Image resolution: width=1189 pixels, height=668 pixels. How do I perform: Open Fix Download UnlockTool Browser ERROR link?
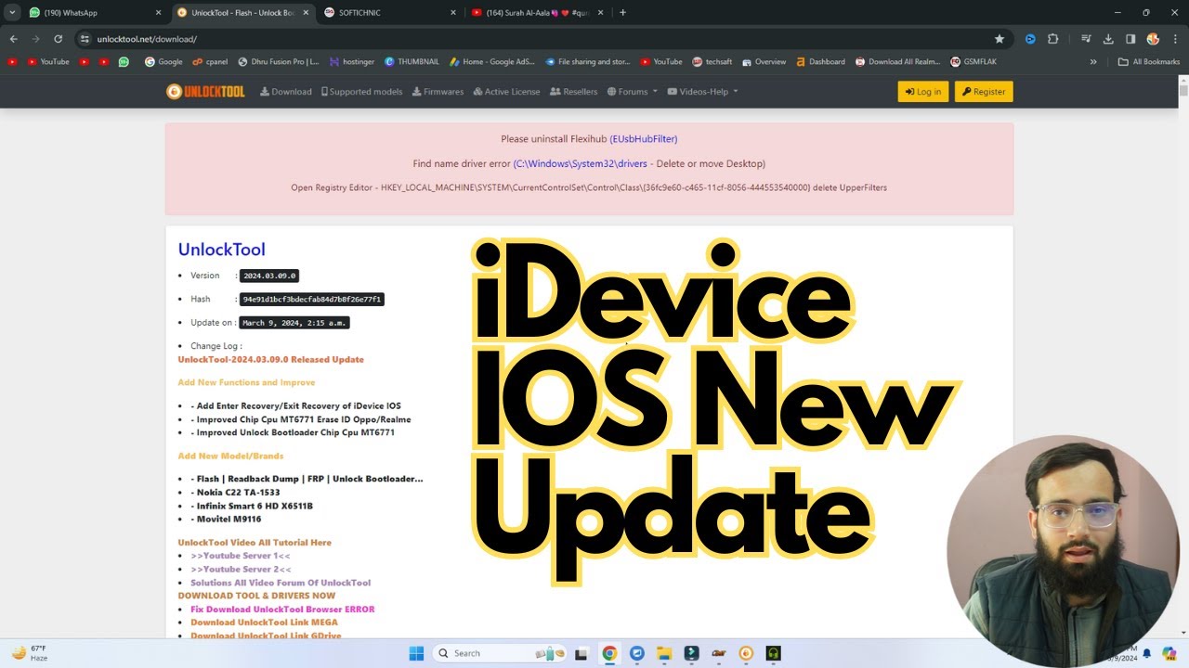click(x=282, y=610)
